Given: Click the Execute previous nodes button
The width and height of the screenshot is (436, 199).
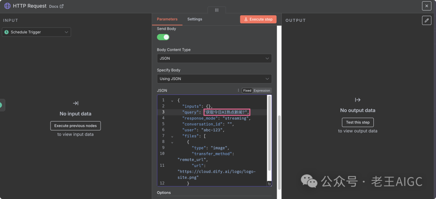Looking at the screenshot, I should click(x=75, y=126).
